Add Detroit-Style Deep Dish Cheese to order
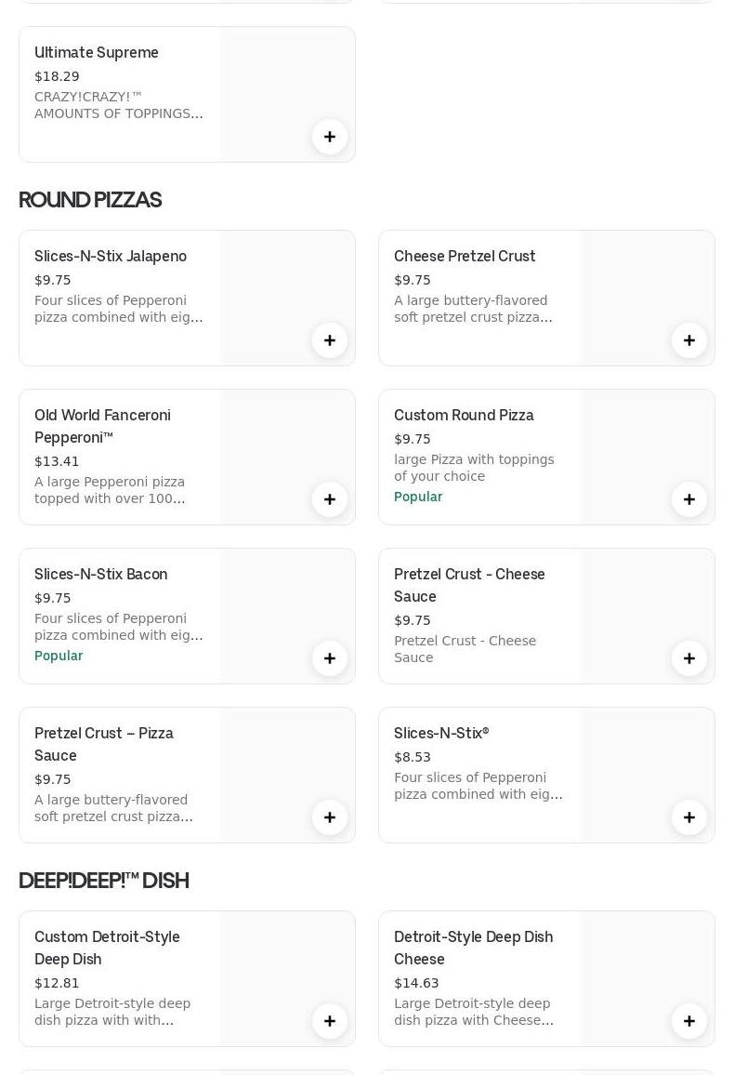The width and height of the screenshot is (747, 1075). [x=689, y=1021]
